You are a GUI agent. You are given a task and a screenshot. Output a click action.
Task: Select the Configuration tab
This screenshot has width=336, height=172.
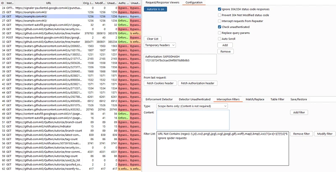pos(194,3)
